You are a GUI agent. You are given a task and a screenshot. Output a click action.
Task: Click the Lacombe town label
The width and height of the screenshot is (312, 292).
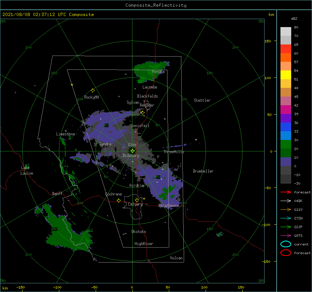point(150,87)
